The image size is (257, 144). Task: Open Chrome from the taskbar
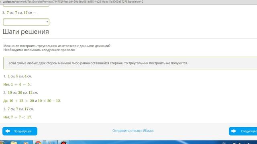point(39,142)
